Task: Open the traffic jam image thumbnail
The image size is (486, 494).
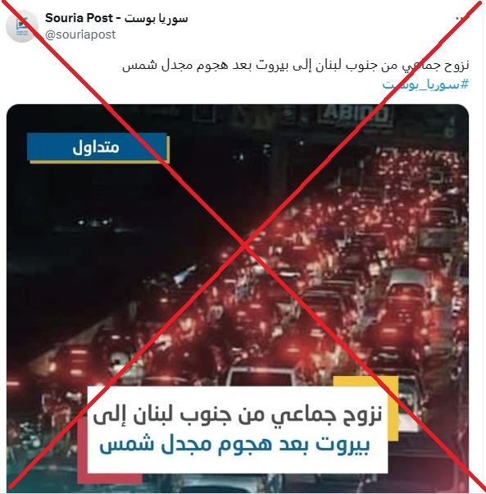Action: coord(238,297)
